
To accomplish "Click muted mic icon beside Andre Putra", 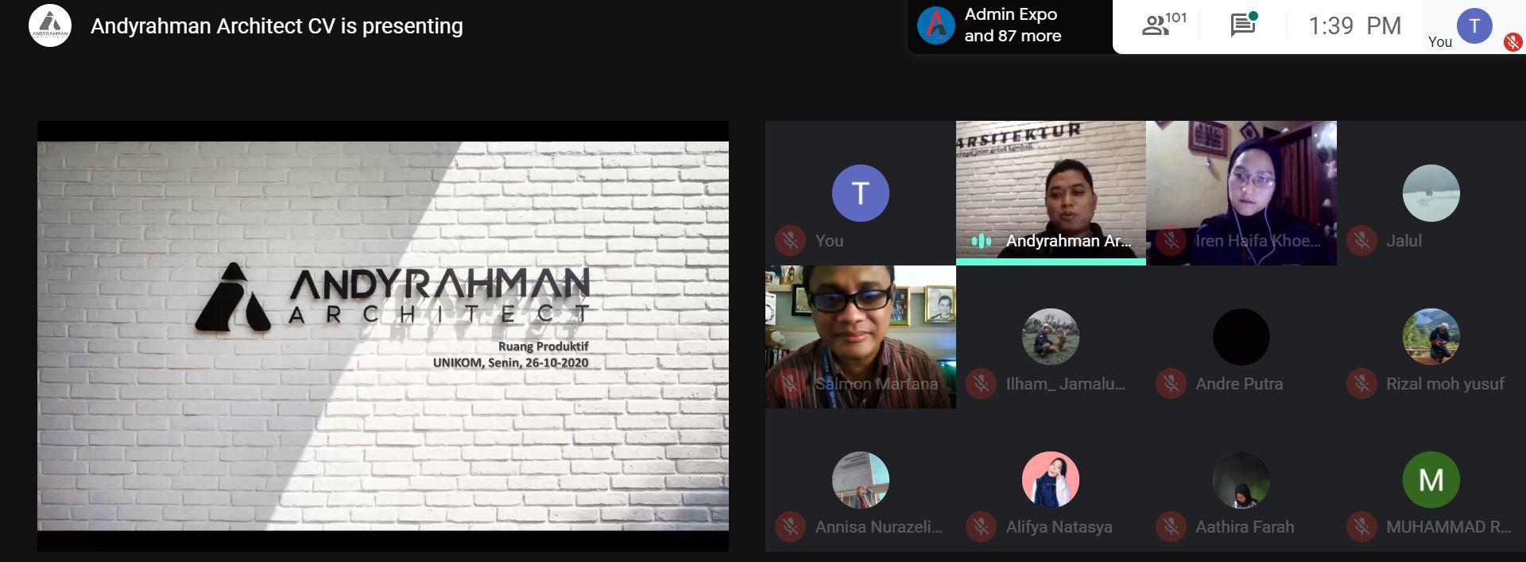I will click(x=1171, y=384).
